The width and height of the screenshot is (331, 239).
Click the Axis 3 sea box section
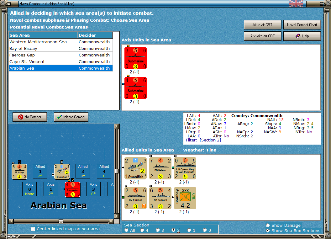[93, 189]
